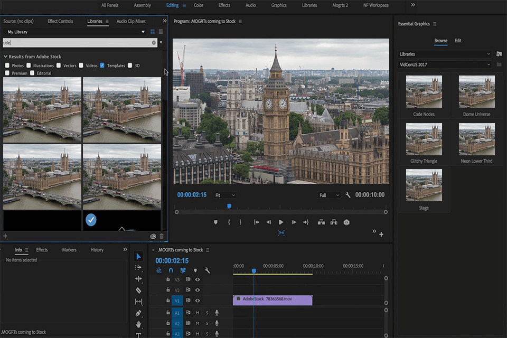Enable Photos filter checkbox
The height and width of the screenshot is (338, 507).
tap(7, 65)
